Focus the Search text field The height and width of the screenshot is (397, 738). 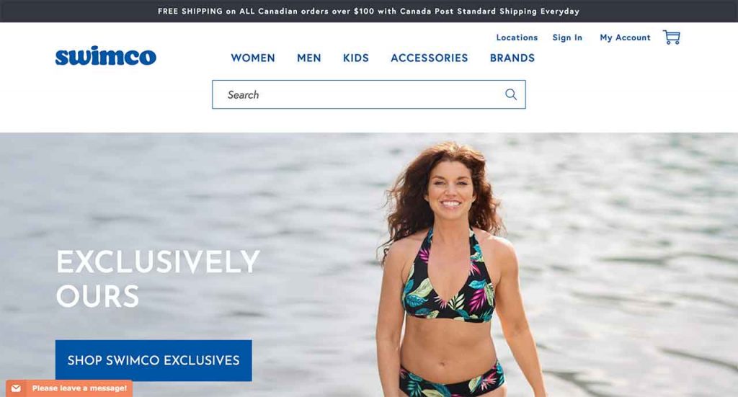(x=368, y=94)
